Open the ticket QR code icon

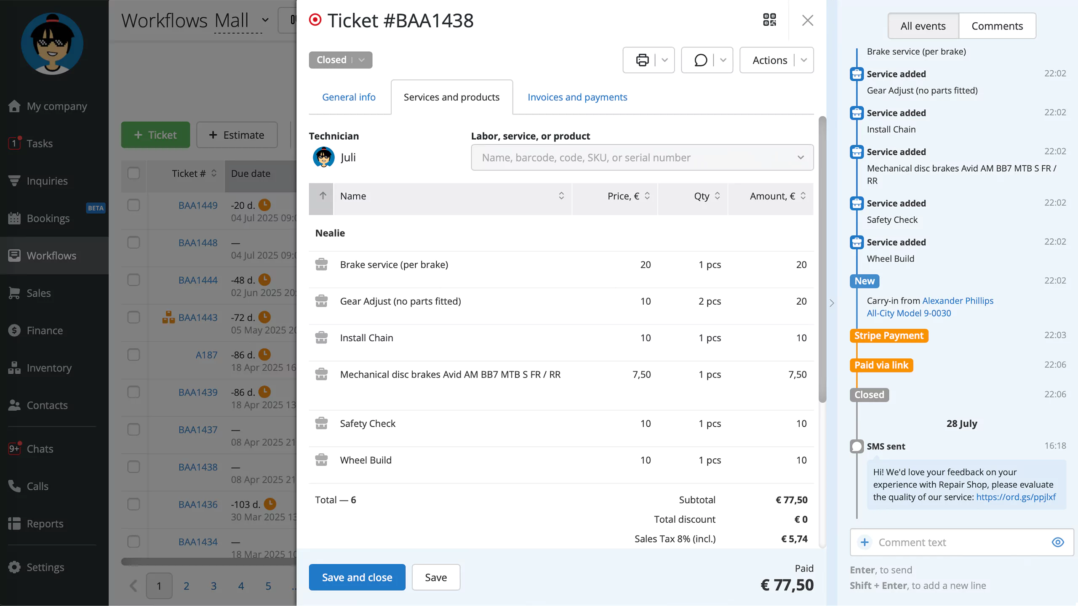click(x=769, y=20)
